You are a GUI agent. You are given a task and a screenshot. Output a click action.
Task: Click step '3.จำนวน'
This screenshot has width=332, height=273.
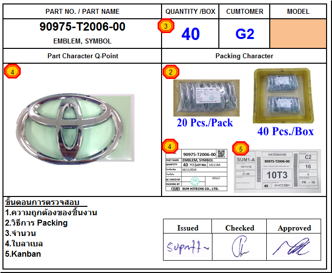click(21, 233)
